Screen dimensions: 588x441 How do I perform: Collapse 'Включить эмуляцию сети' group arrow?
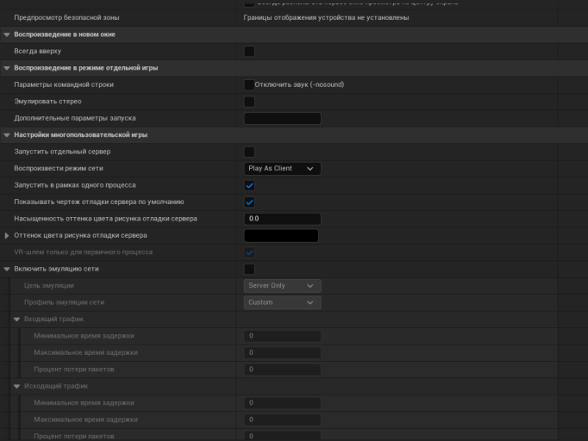[x=7, y=269]
